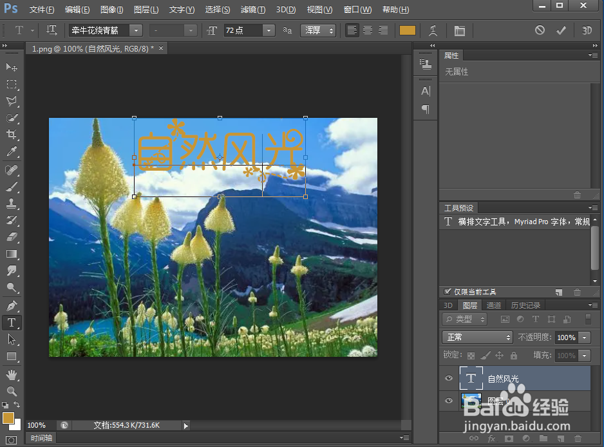Select the Clone Stamp tool
604x447 pixels.
click(x=12, y=203)
